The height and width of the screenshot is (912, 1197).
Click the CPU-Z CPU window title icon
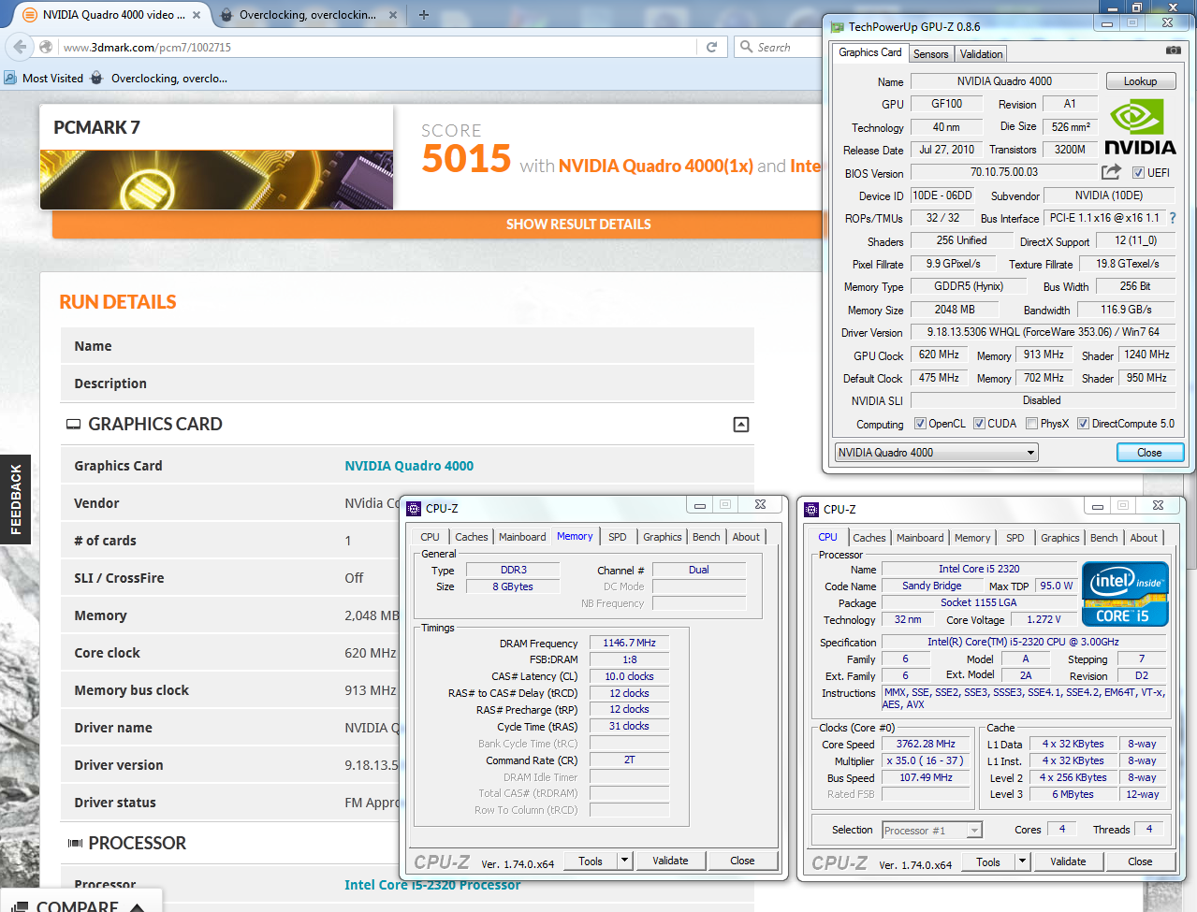click(x=811, y=510)
